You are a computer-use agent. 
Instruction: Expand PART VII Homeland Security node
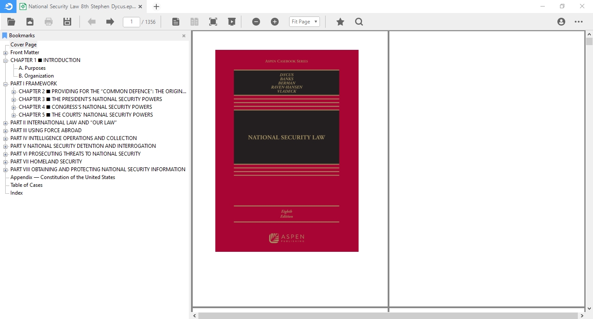pos(6,162)
